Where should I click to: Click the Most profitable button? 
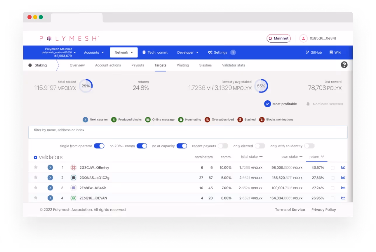(281, 104)
